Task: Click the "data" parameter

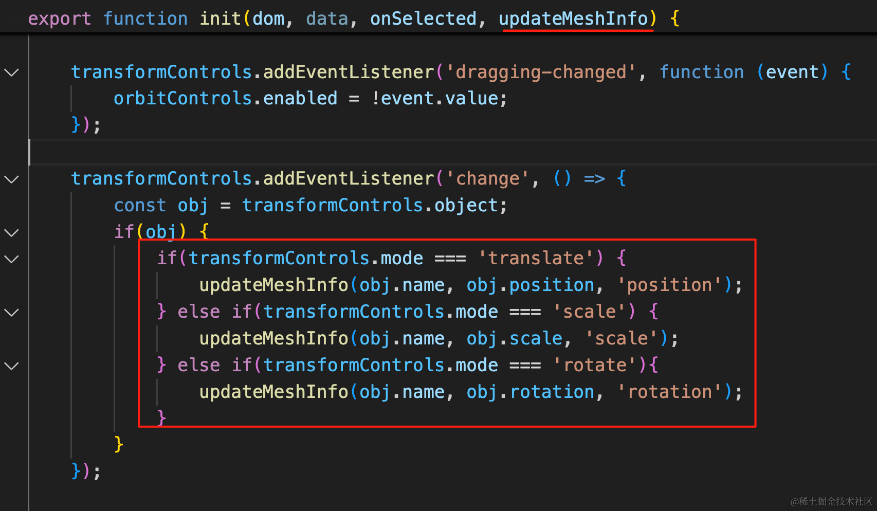Action: (x=327, y=19)
